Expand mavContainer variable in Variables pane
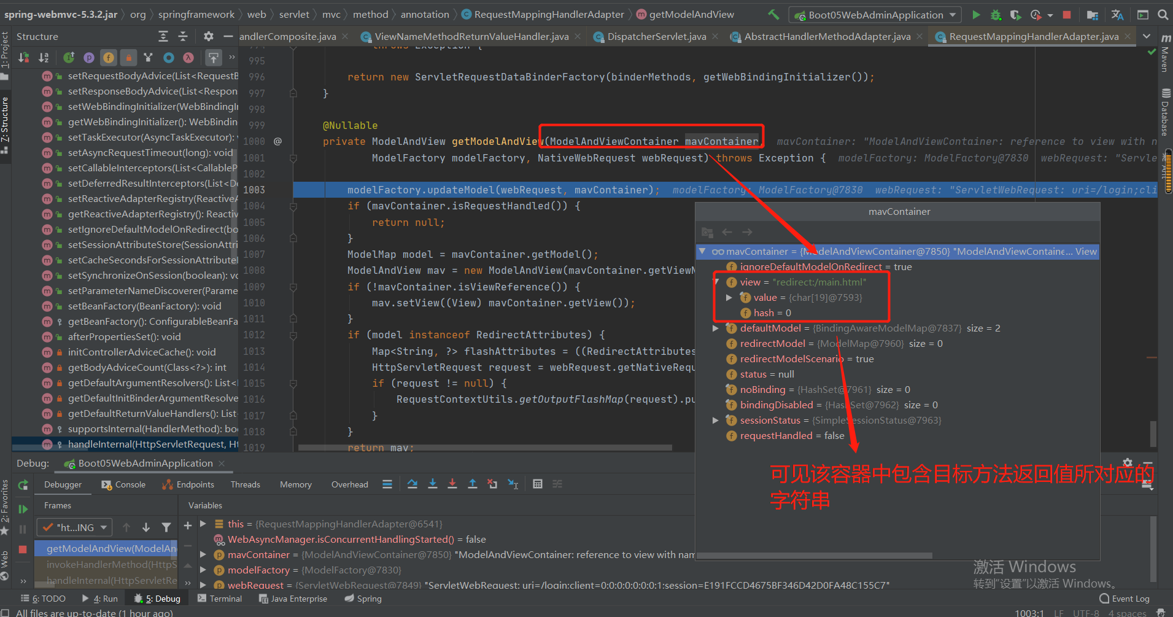The image size is (1173, 617). (x=203, y=554)
